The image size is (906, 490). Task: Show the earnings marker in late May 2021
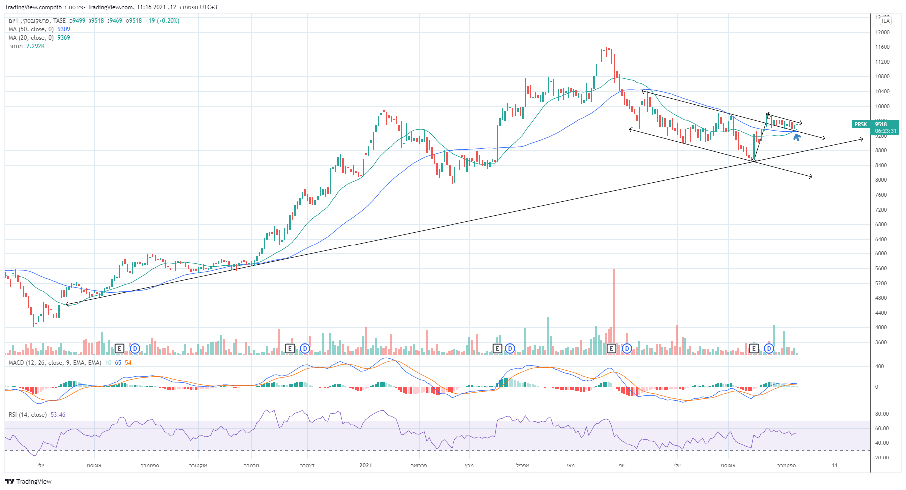point(611,348)
